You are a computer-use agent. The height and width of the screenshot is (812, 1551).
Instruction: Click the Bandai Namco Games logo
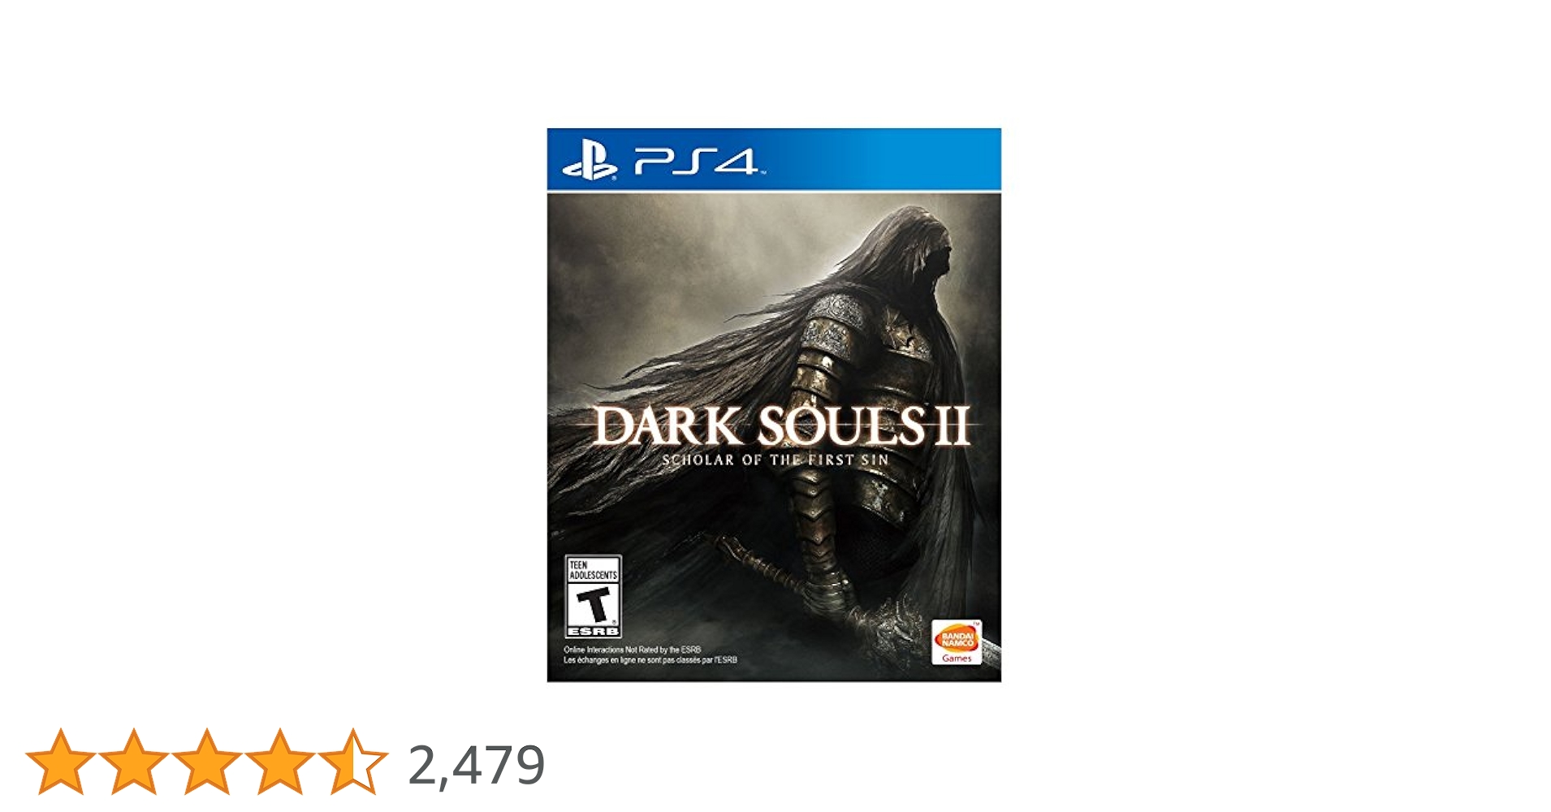click(x=957, y=642)
